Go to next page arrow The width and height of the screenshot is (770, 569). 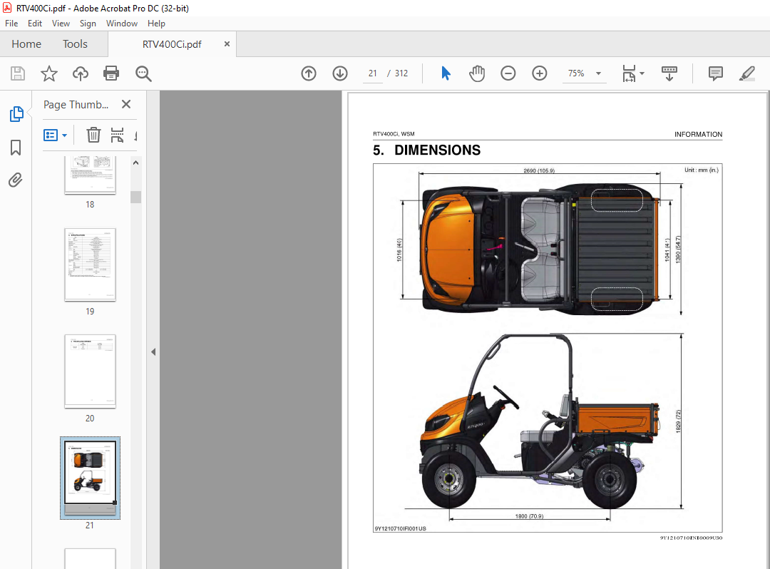point(340,73)
